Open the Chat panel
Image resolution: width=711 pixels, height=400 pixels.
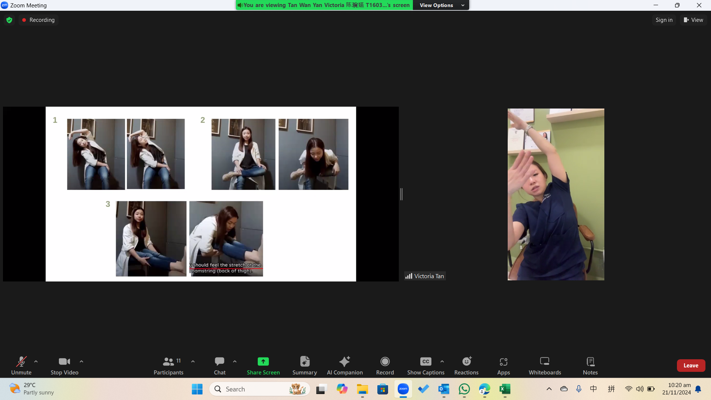[220, 365]
